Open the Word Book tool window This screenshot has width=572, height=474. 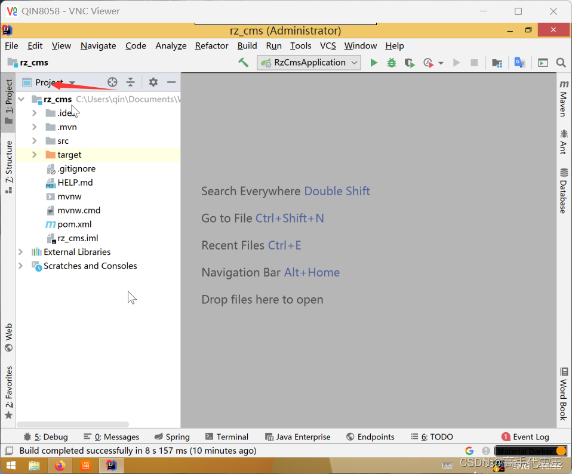click(x=564, y=394)
